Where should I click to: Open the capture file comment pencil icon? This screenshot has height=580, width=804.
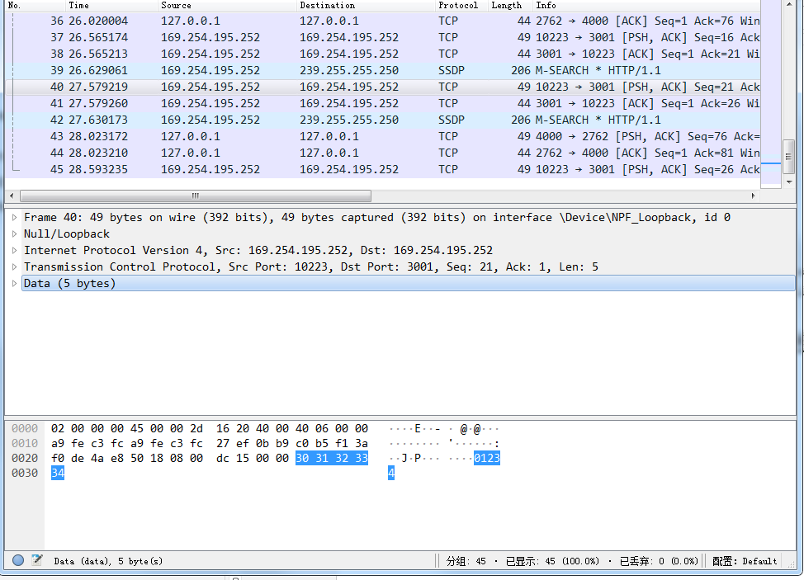coord(37,559)
